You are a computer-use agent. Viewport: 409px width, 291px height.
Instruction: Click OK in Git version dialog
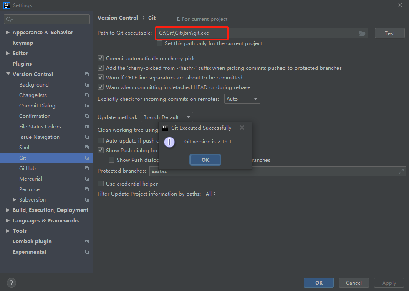pos(205,160)
